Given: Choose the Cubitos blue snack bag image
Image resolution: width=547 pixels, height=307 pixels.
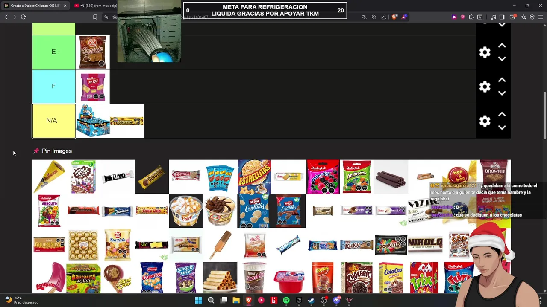Looking at the screenshot, I should pyautogui.click(x=152, y=278).
